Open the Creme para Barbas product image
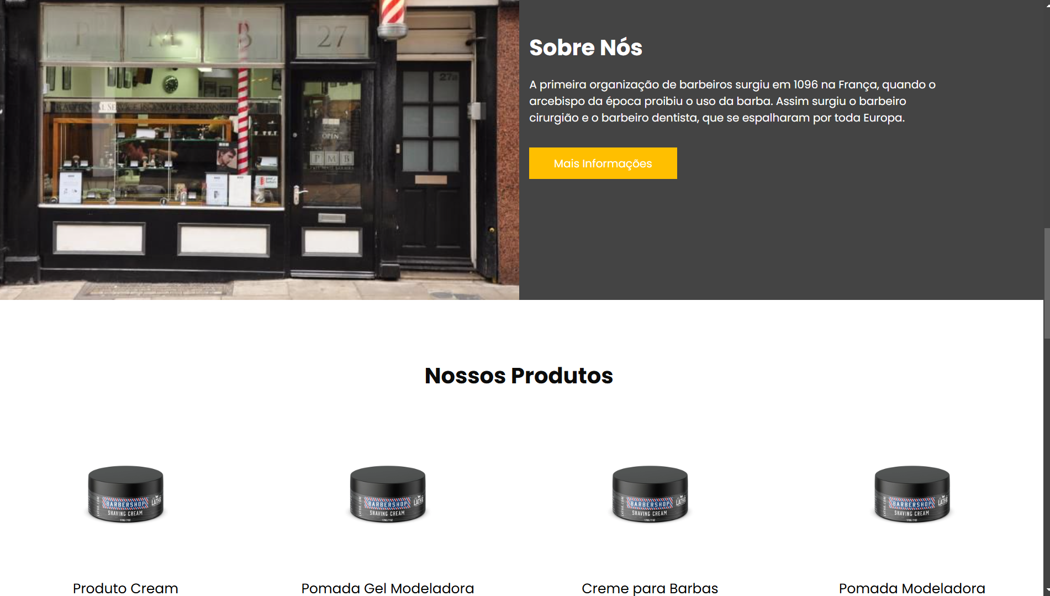 coord(650,494)
